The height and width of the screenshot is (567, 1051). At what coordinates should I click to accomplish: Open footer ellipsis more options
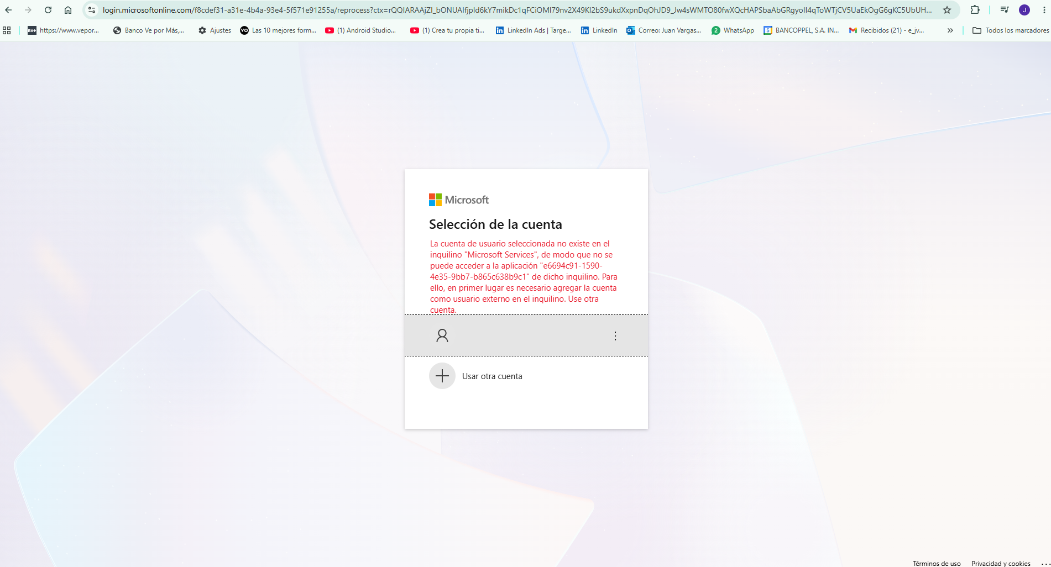click(x=1045, y=563)
